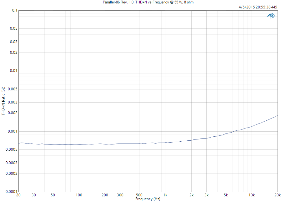Click the Y-axis value '0.002'
Image resolution: width=286 pixels, height=202 pixels.
[13, 113]
